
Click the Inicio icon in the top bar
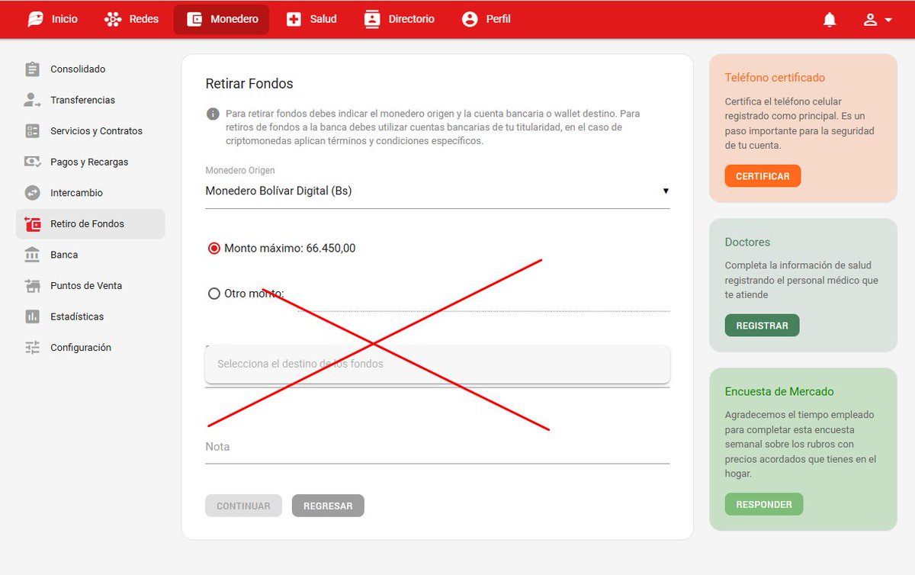pos(35,19)
